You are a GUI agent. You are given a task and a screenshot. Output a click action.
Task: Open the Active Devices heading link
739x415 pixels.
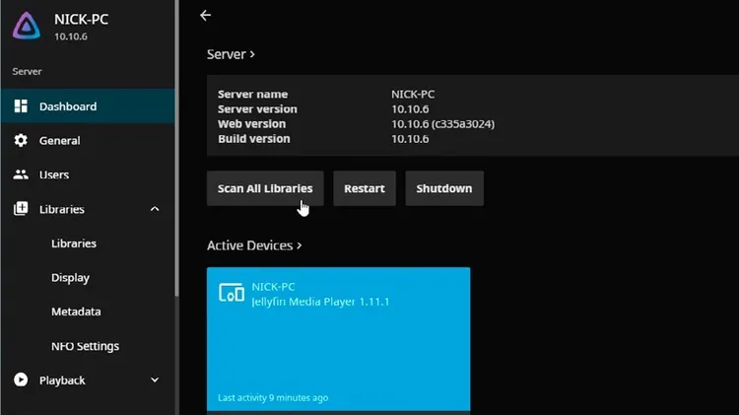[x=254, y=245]
